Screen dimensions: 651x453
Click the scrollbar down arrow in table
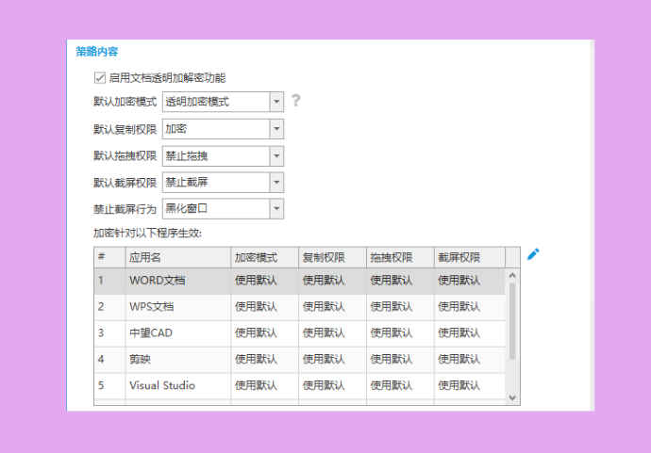point(512,397)
